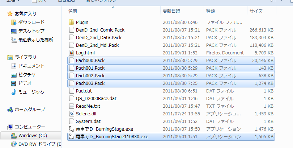This screenshot has width=293, height=148.
Task: Expand お気に入り favorites group
Action: [x=22, y=14]
